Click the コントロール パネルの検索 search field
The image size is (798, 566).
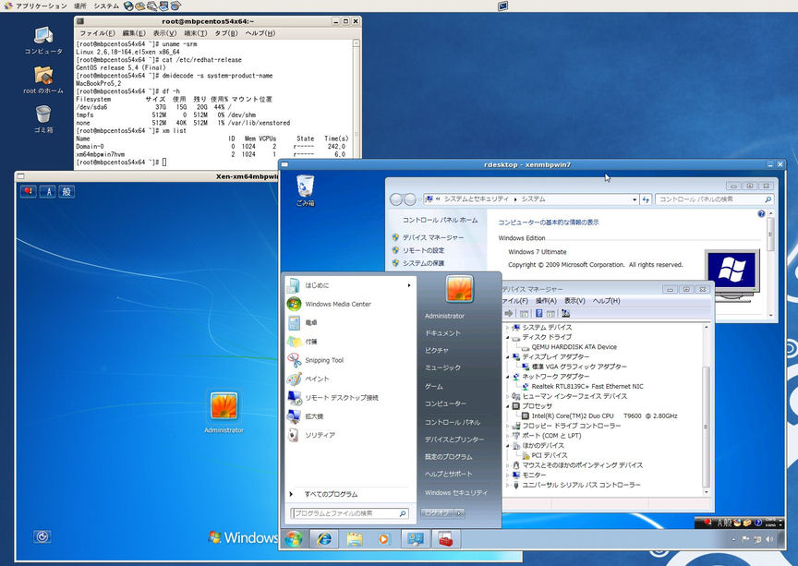(x=714, y=199)
